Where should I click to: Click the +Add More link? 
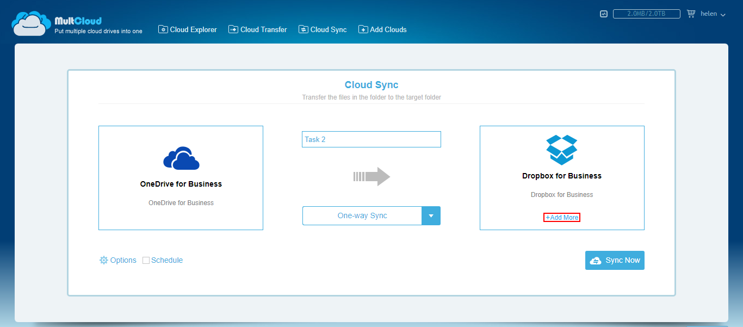(x=562, y=218)
